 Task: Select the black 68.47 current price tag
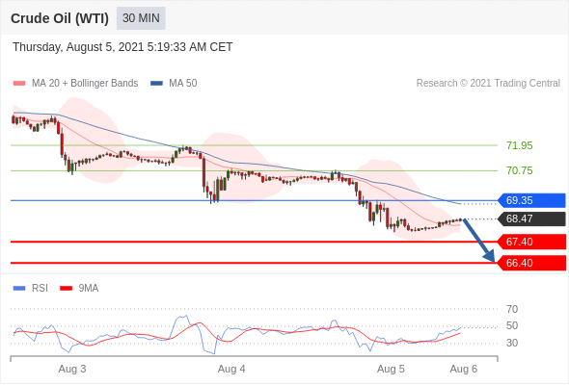(531, 218)
